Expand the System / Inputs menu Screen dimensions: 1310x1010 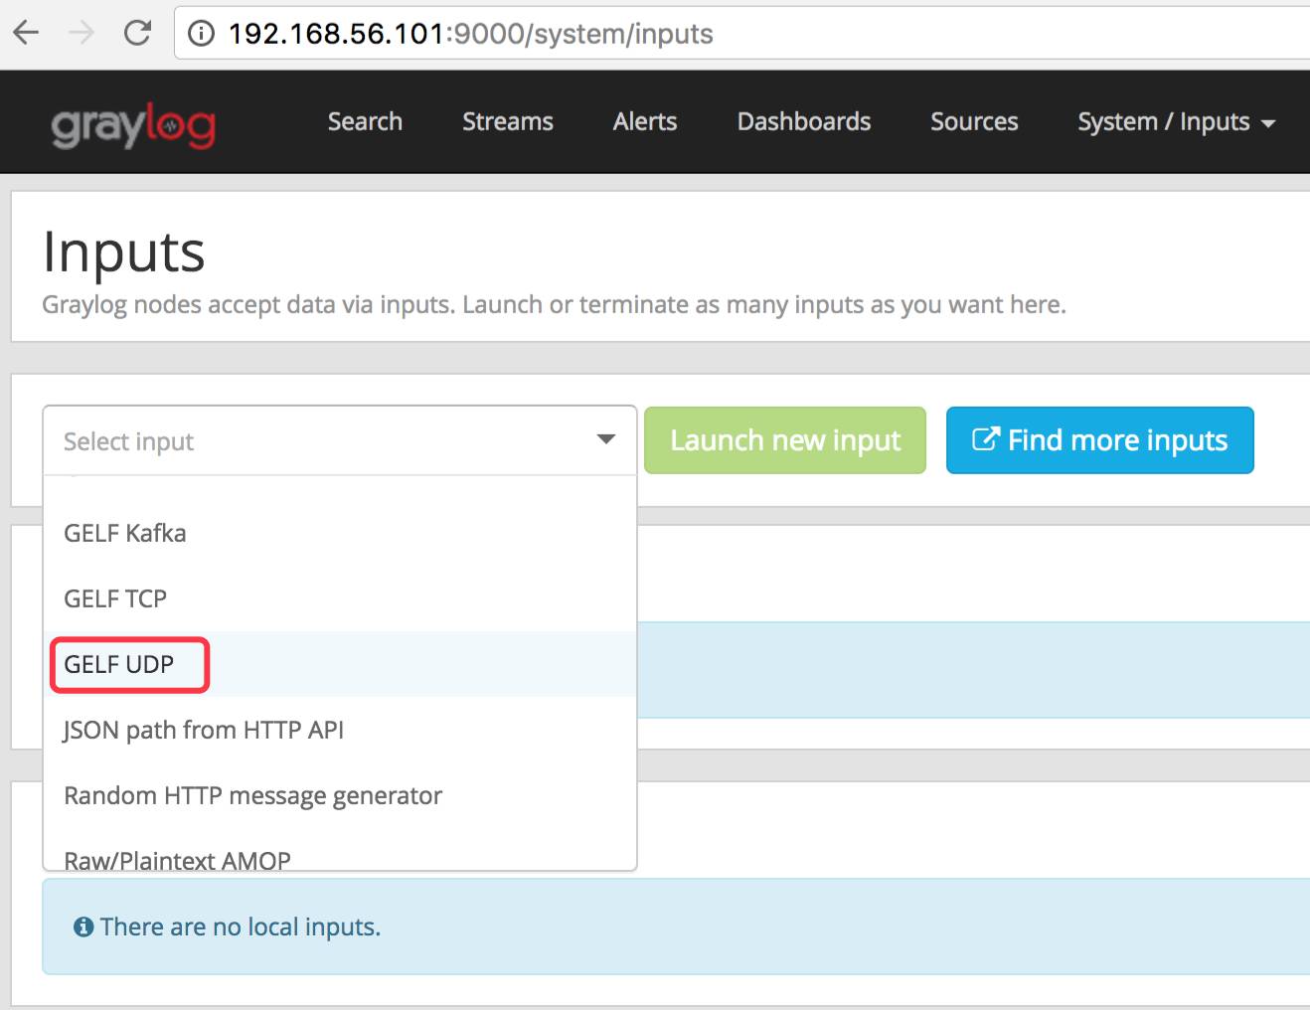click(x=1177, y=122)
